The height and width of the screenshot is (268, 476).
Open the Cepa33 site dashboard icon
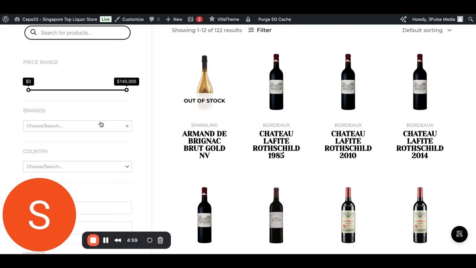click(17, 19)
